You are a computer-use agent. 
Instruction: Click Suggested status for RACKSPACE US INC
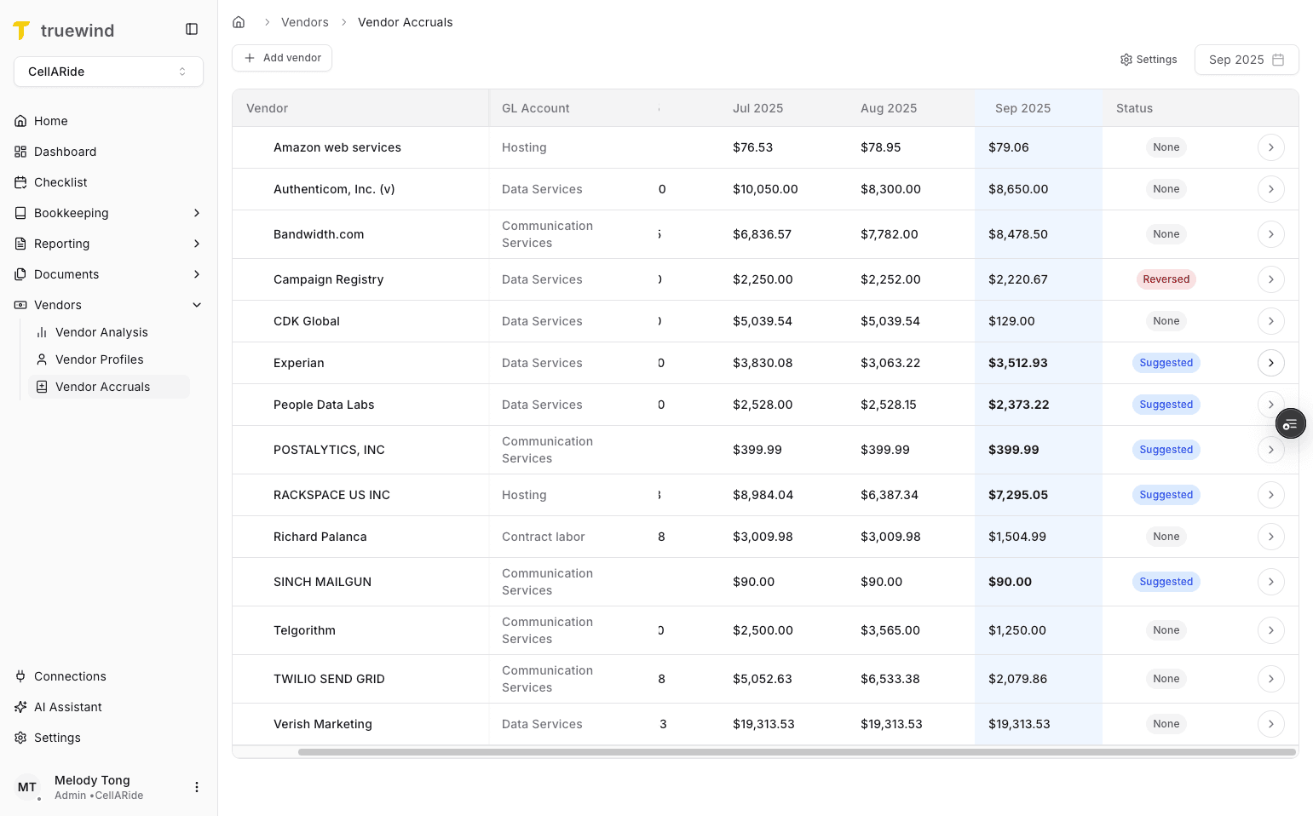pos(1166,495)
